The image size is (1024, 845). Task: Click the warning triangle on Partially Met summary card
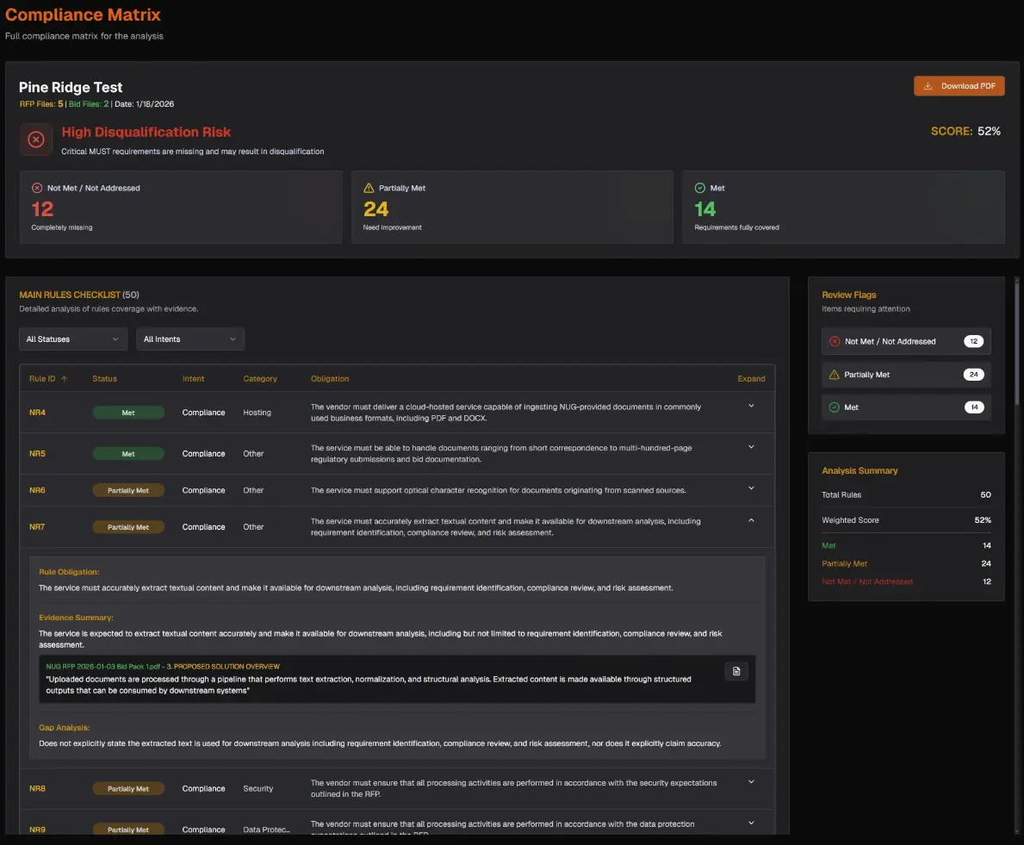[x=369, y=188]
